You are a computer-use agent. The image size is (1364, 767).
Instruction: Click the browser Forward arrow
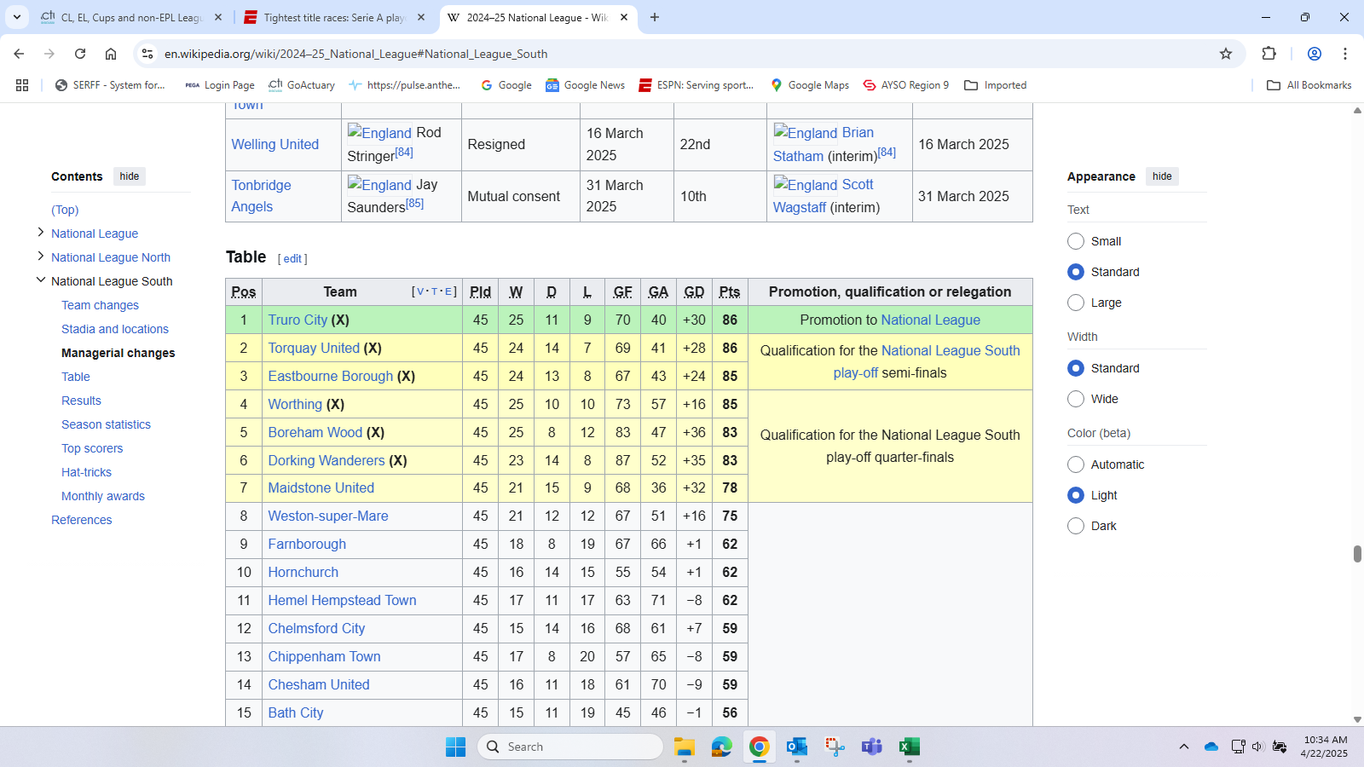(49, 54)
